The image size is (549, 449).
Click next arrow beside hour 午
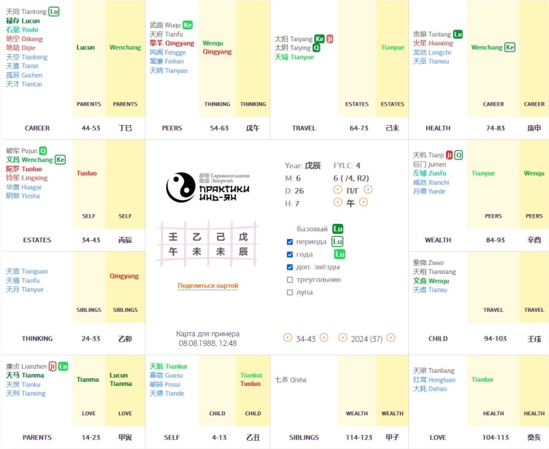[364, 202]
